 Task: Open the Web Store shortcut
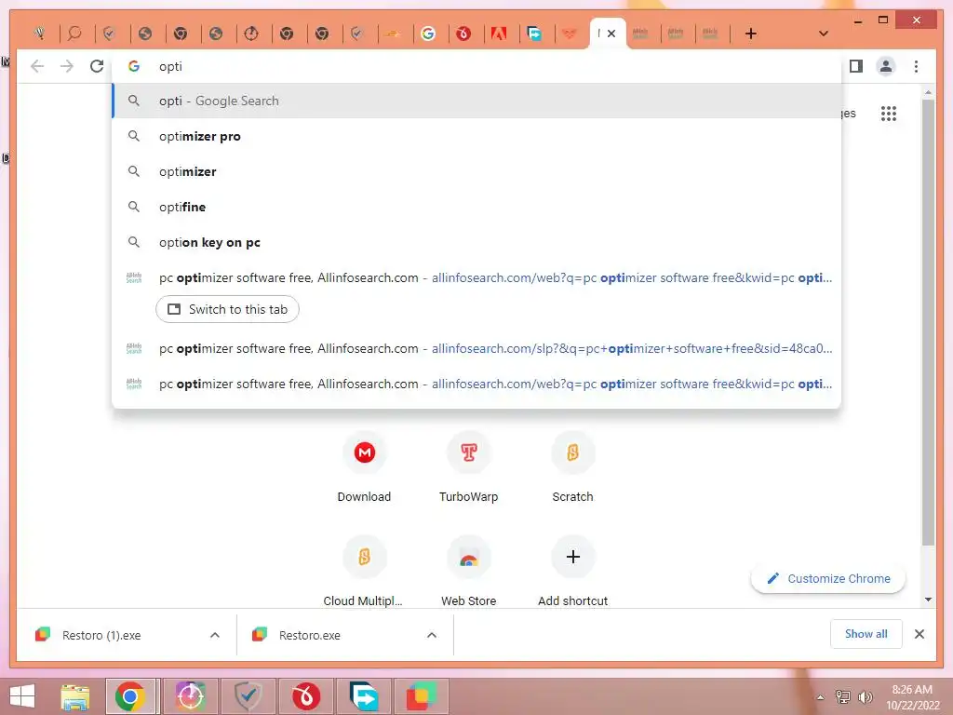point(469,572)
